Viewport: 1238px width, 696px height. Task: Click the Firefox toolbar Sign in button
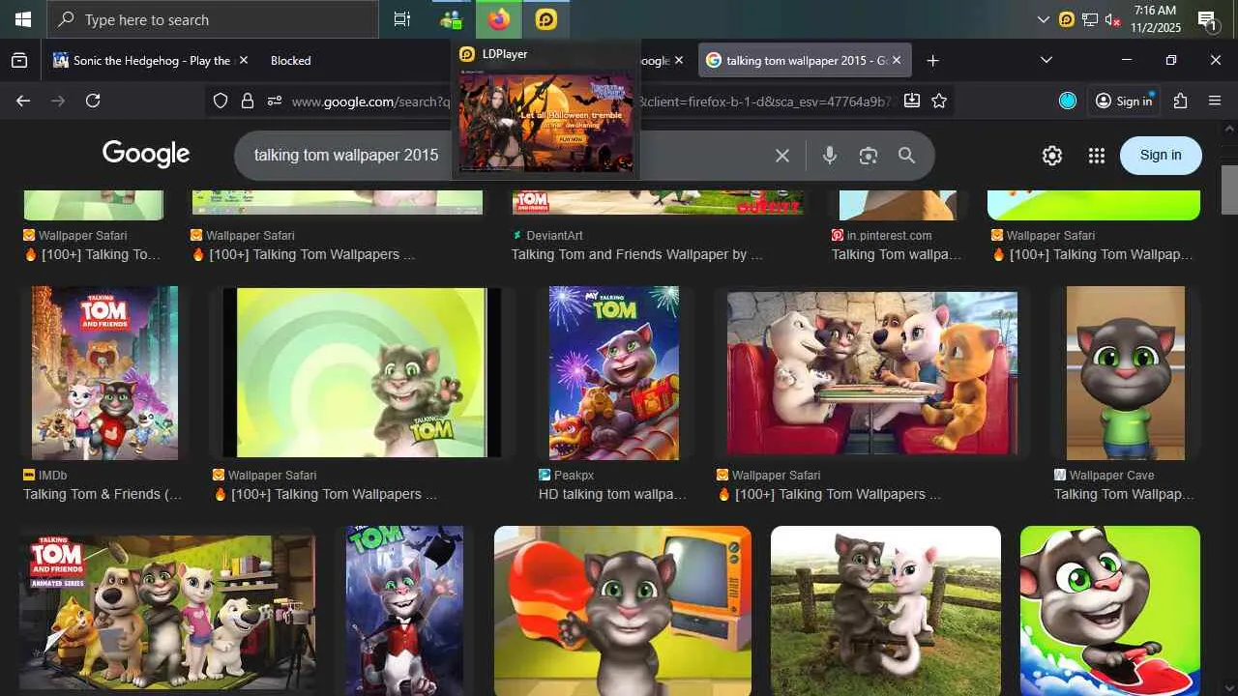[1124, 101]
